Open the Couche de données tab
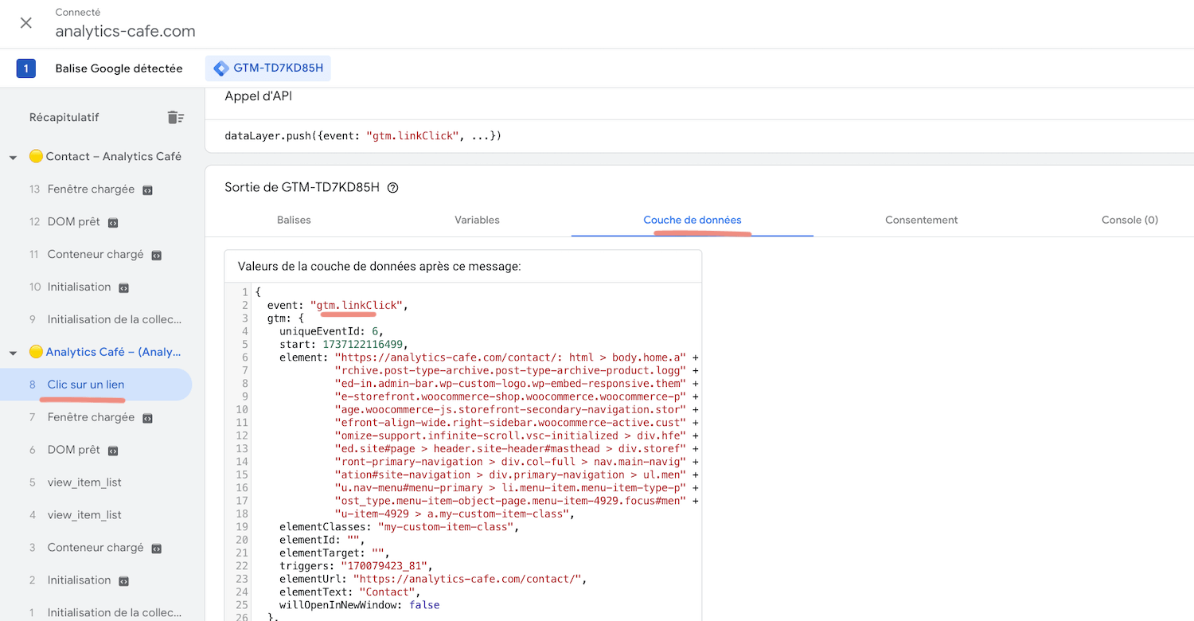The height and width of the screenshot is (621, 1194). point(693,220)
